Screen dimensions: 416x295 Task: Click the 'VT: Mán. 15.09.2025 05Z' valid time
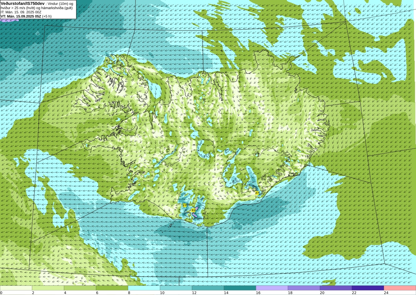coord(21,16)
